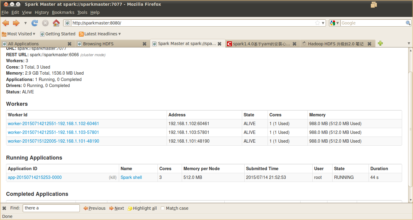The height and width of the screenshot is (220, 413).
Task: Open the Spark shell application link
Action: point(131,177)
